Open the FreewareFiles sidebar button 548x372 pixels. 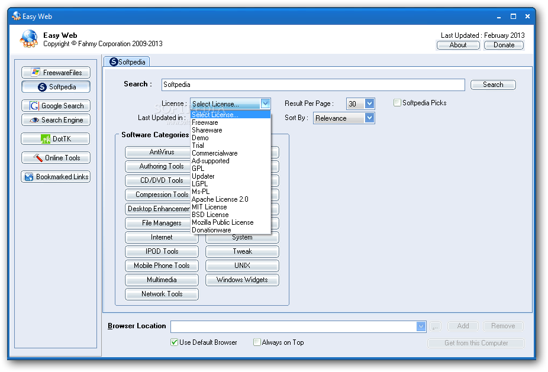[56, 73]
